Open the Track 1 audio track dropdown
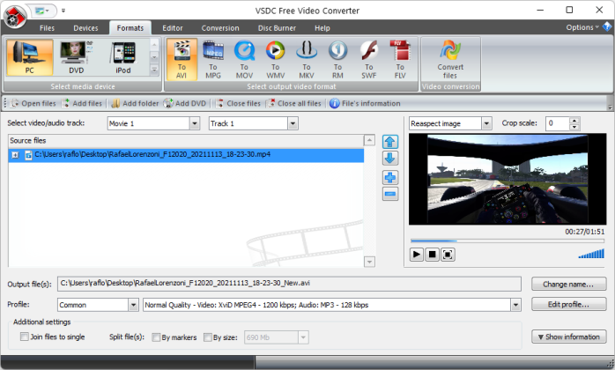The width and height of the screenshot is (615, 370). [293, 123]
